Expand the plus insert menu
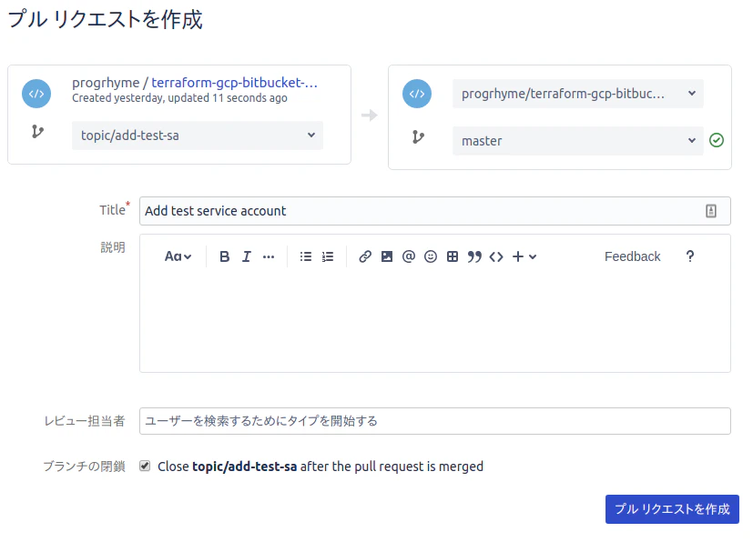 point(524,256)
